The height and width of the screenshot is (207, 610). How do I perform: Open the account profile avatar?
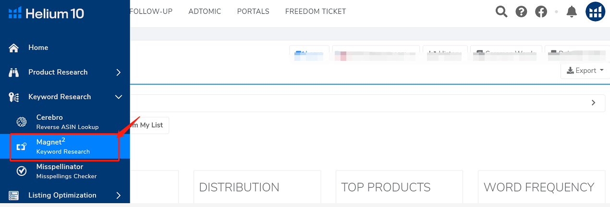click(x=596, y=11)
